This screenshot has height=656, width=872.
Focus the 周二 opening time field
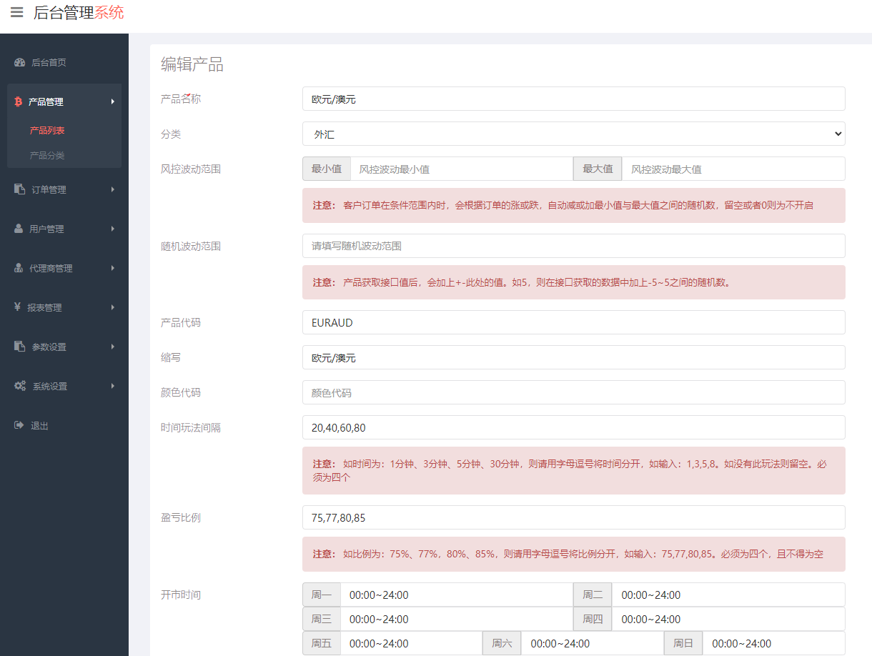tap(728, 595)
